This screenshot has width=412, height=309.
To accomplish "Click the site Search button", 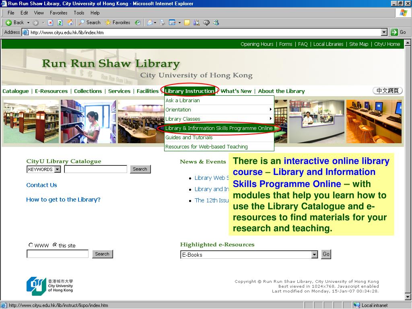I will pyautogui.click(x=103, y=254).
